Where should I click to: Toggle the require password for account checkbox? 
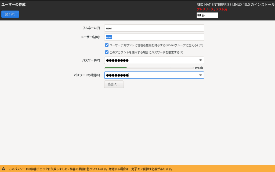click(x=107, y=52)
